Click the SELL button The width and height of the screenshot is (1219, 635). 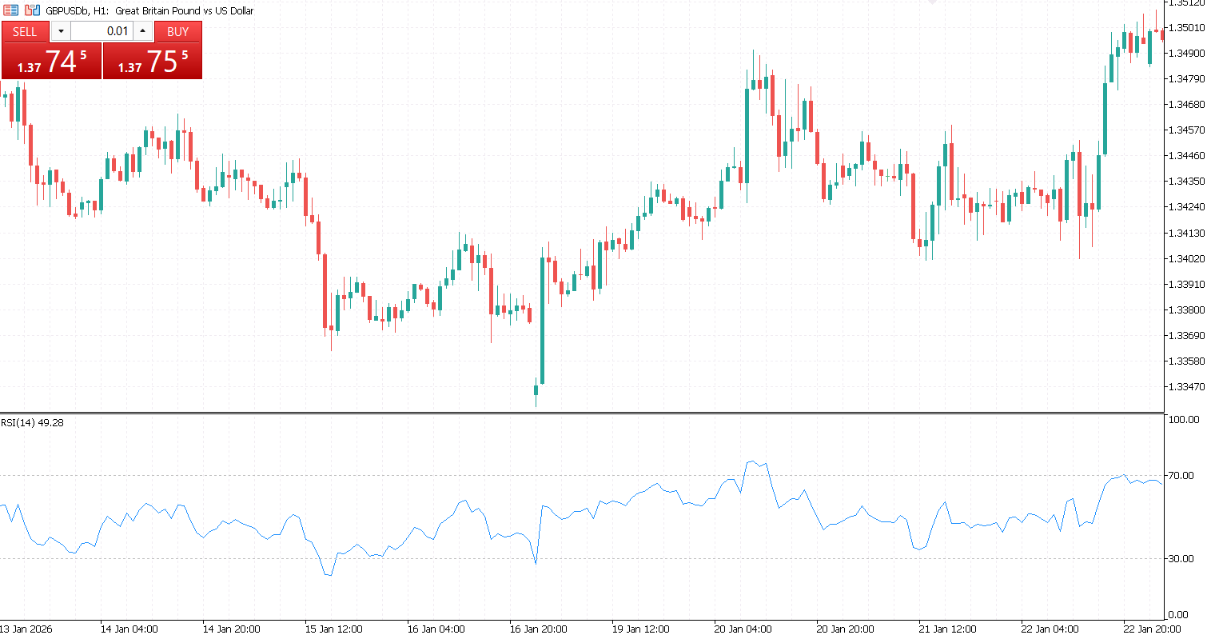pos(25,31)
